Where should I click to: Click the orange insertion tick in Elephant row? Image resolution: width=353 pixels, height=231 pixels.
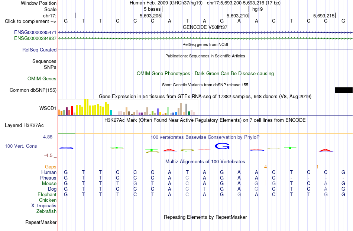[x=318, y=194]
